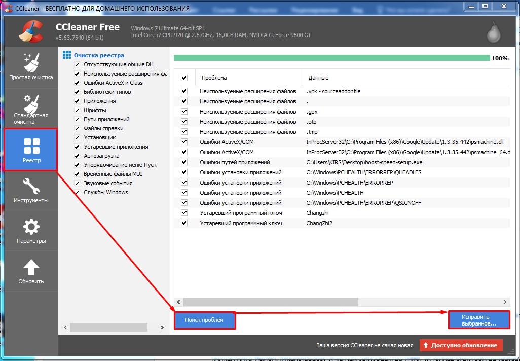Click Неиспользуемые расширения фа label in list

tap(125, 74)
